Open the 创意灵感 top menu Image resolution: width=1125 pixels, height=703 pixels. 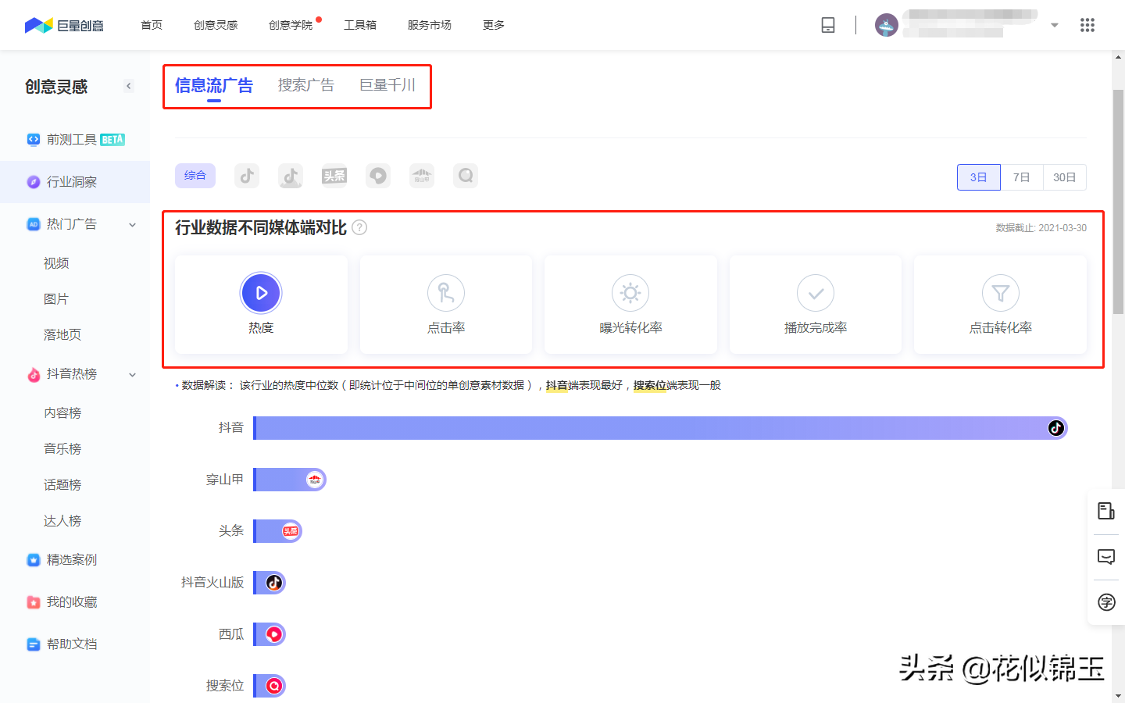click(216, 25)
